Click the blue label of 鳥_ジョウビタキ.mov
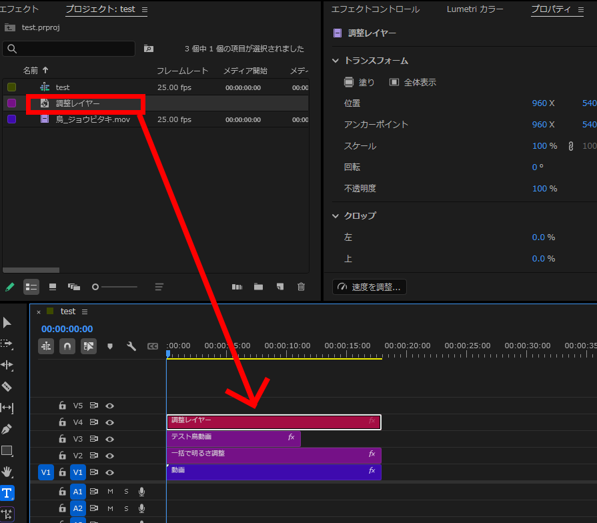 click(12, 119)
